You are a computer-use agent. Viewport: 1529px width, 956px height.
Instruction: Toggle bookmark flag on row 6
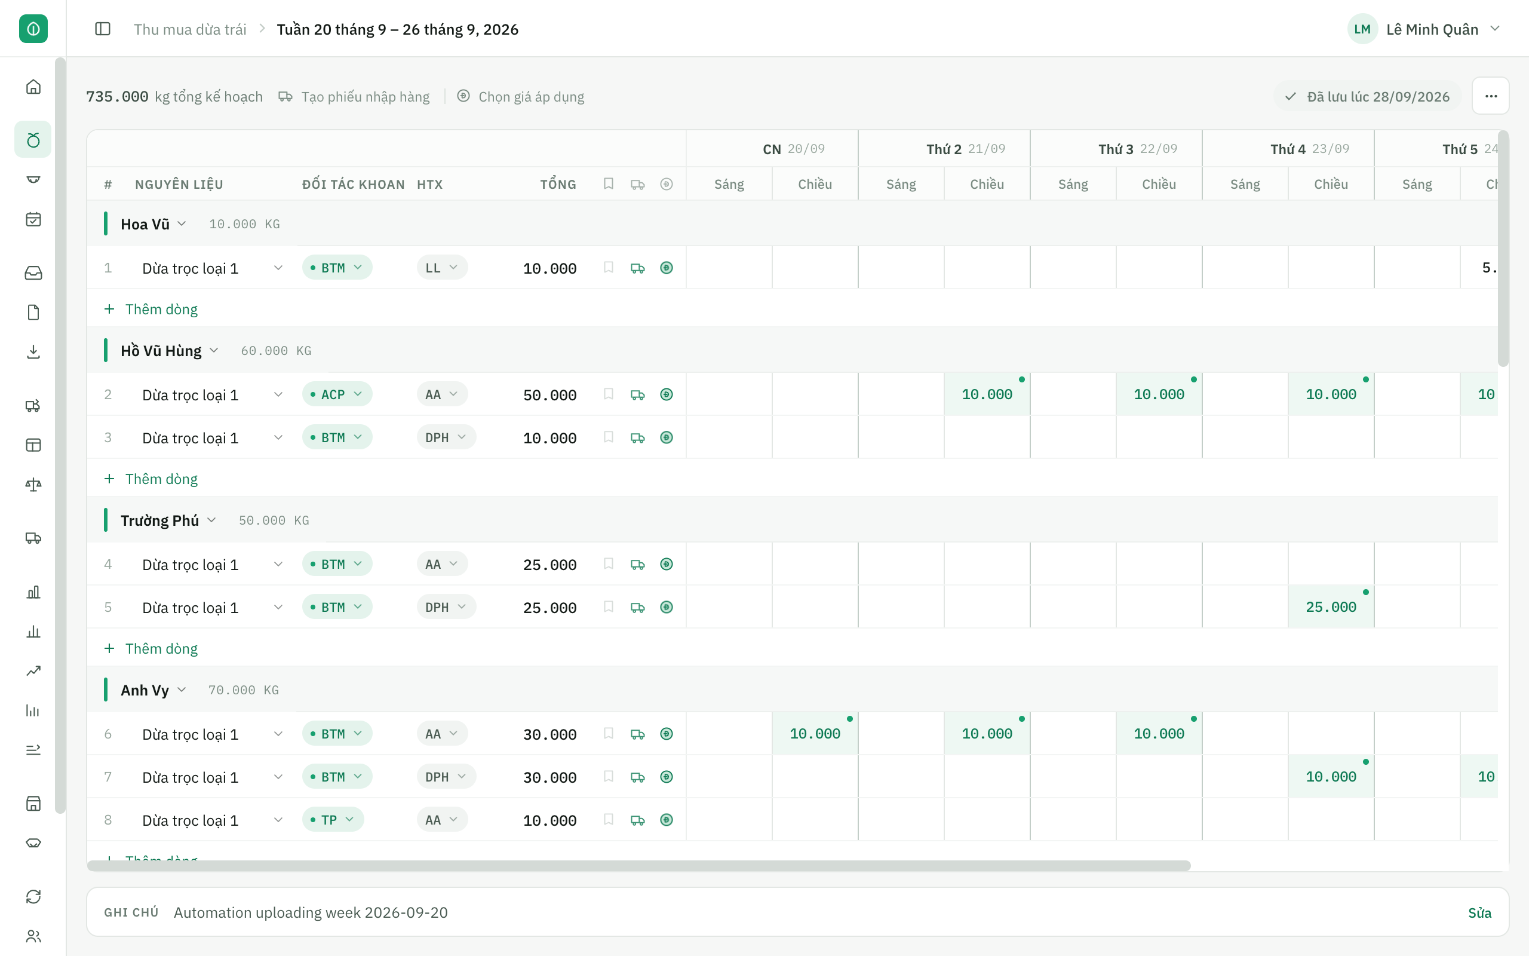[x=609, y=734]
